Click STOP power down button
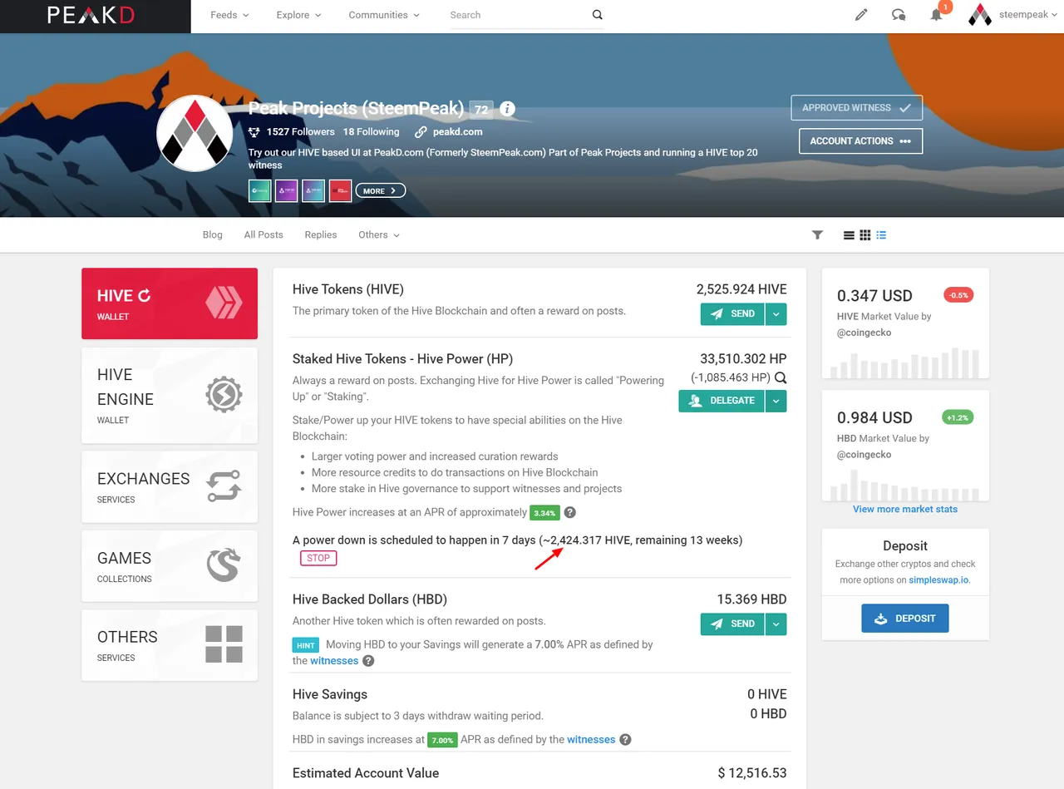This screenshot has width=1064, height=789. click(318, 558)
